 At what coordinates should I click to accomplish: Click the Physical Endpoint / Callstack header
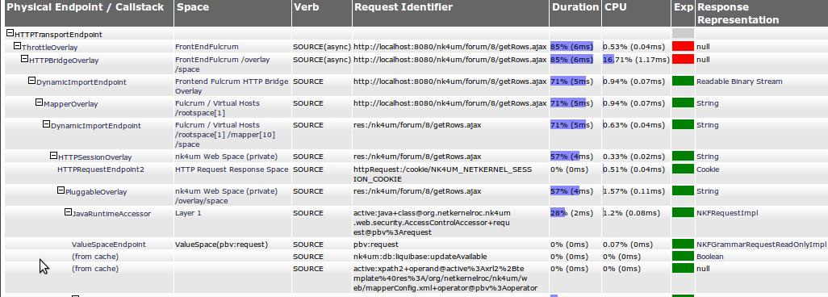[86, 7]
